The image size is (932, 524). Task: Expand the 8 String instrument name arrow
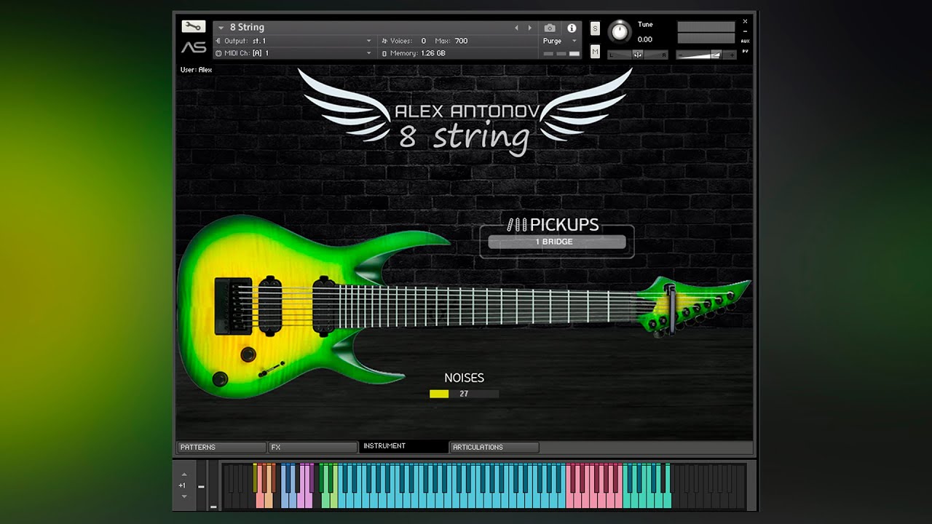[x=221, y=28]
